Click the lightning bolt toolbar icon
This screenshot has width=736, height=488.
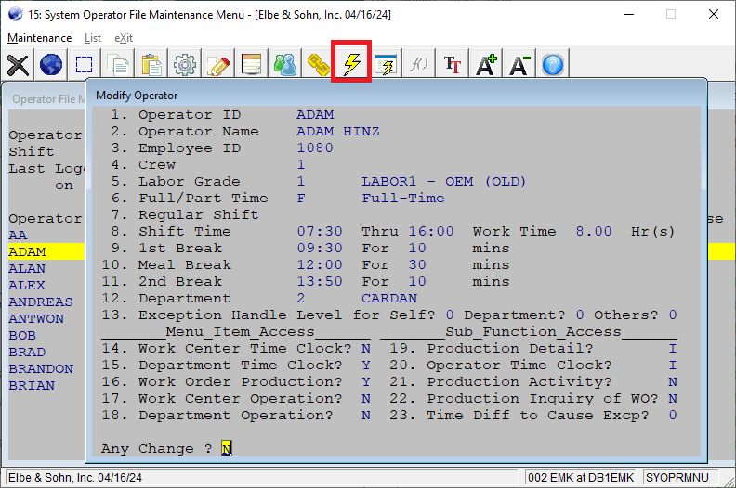click(x=351, y=63)
